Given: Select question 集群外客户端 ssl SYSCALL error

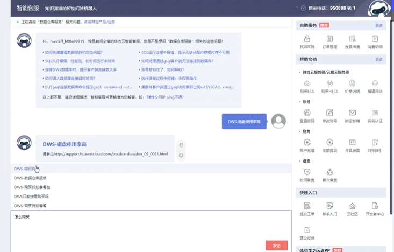Looking at the screenshot, I should (x=188, y=87).
